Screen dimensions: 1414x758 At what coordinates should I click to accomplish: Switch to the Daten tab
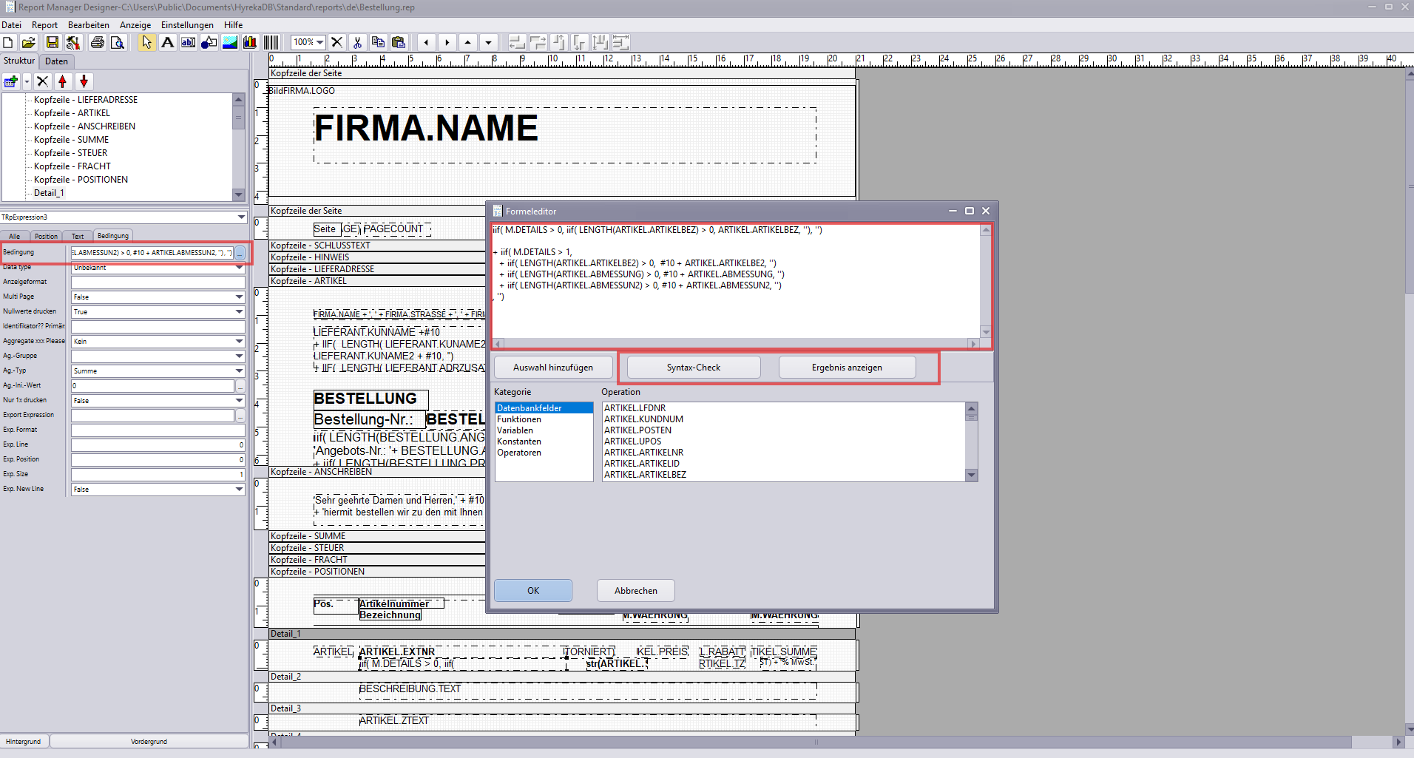coord(56,61)
